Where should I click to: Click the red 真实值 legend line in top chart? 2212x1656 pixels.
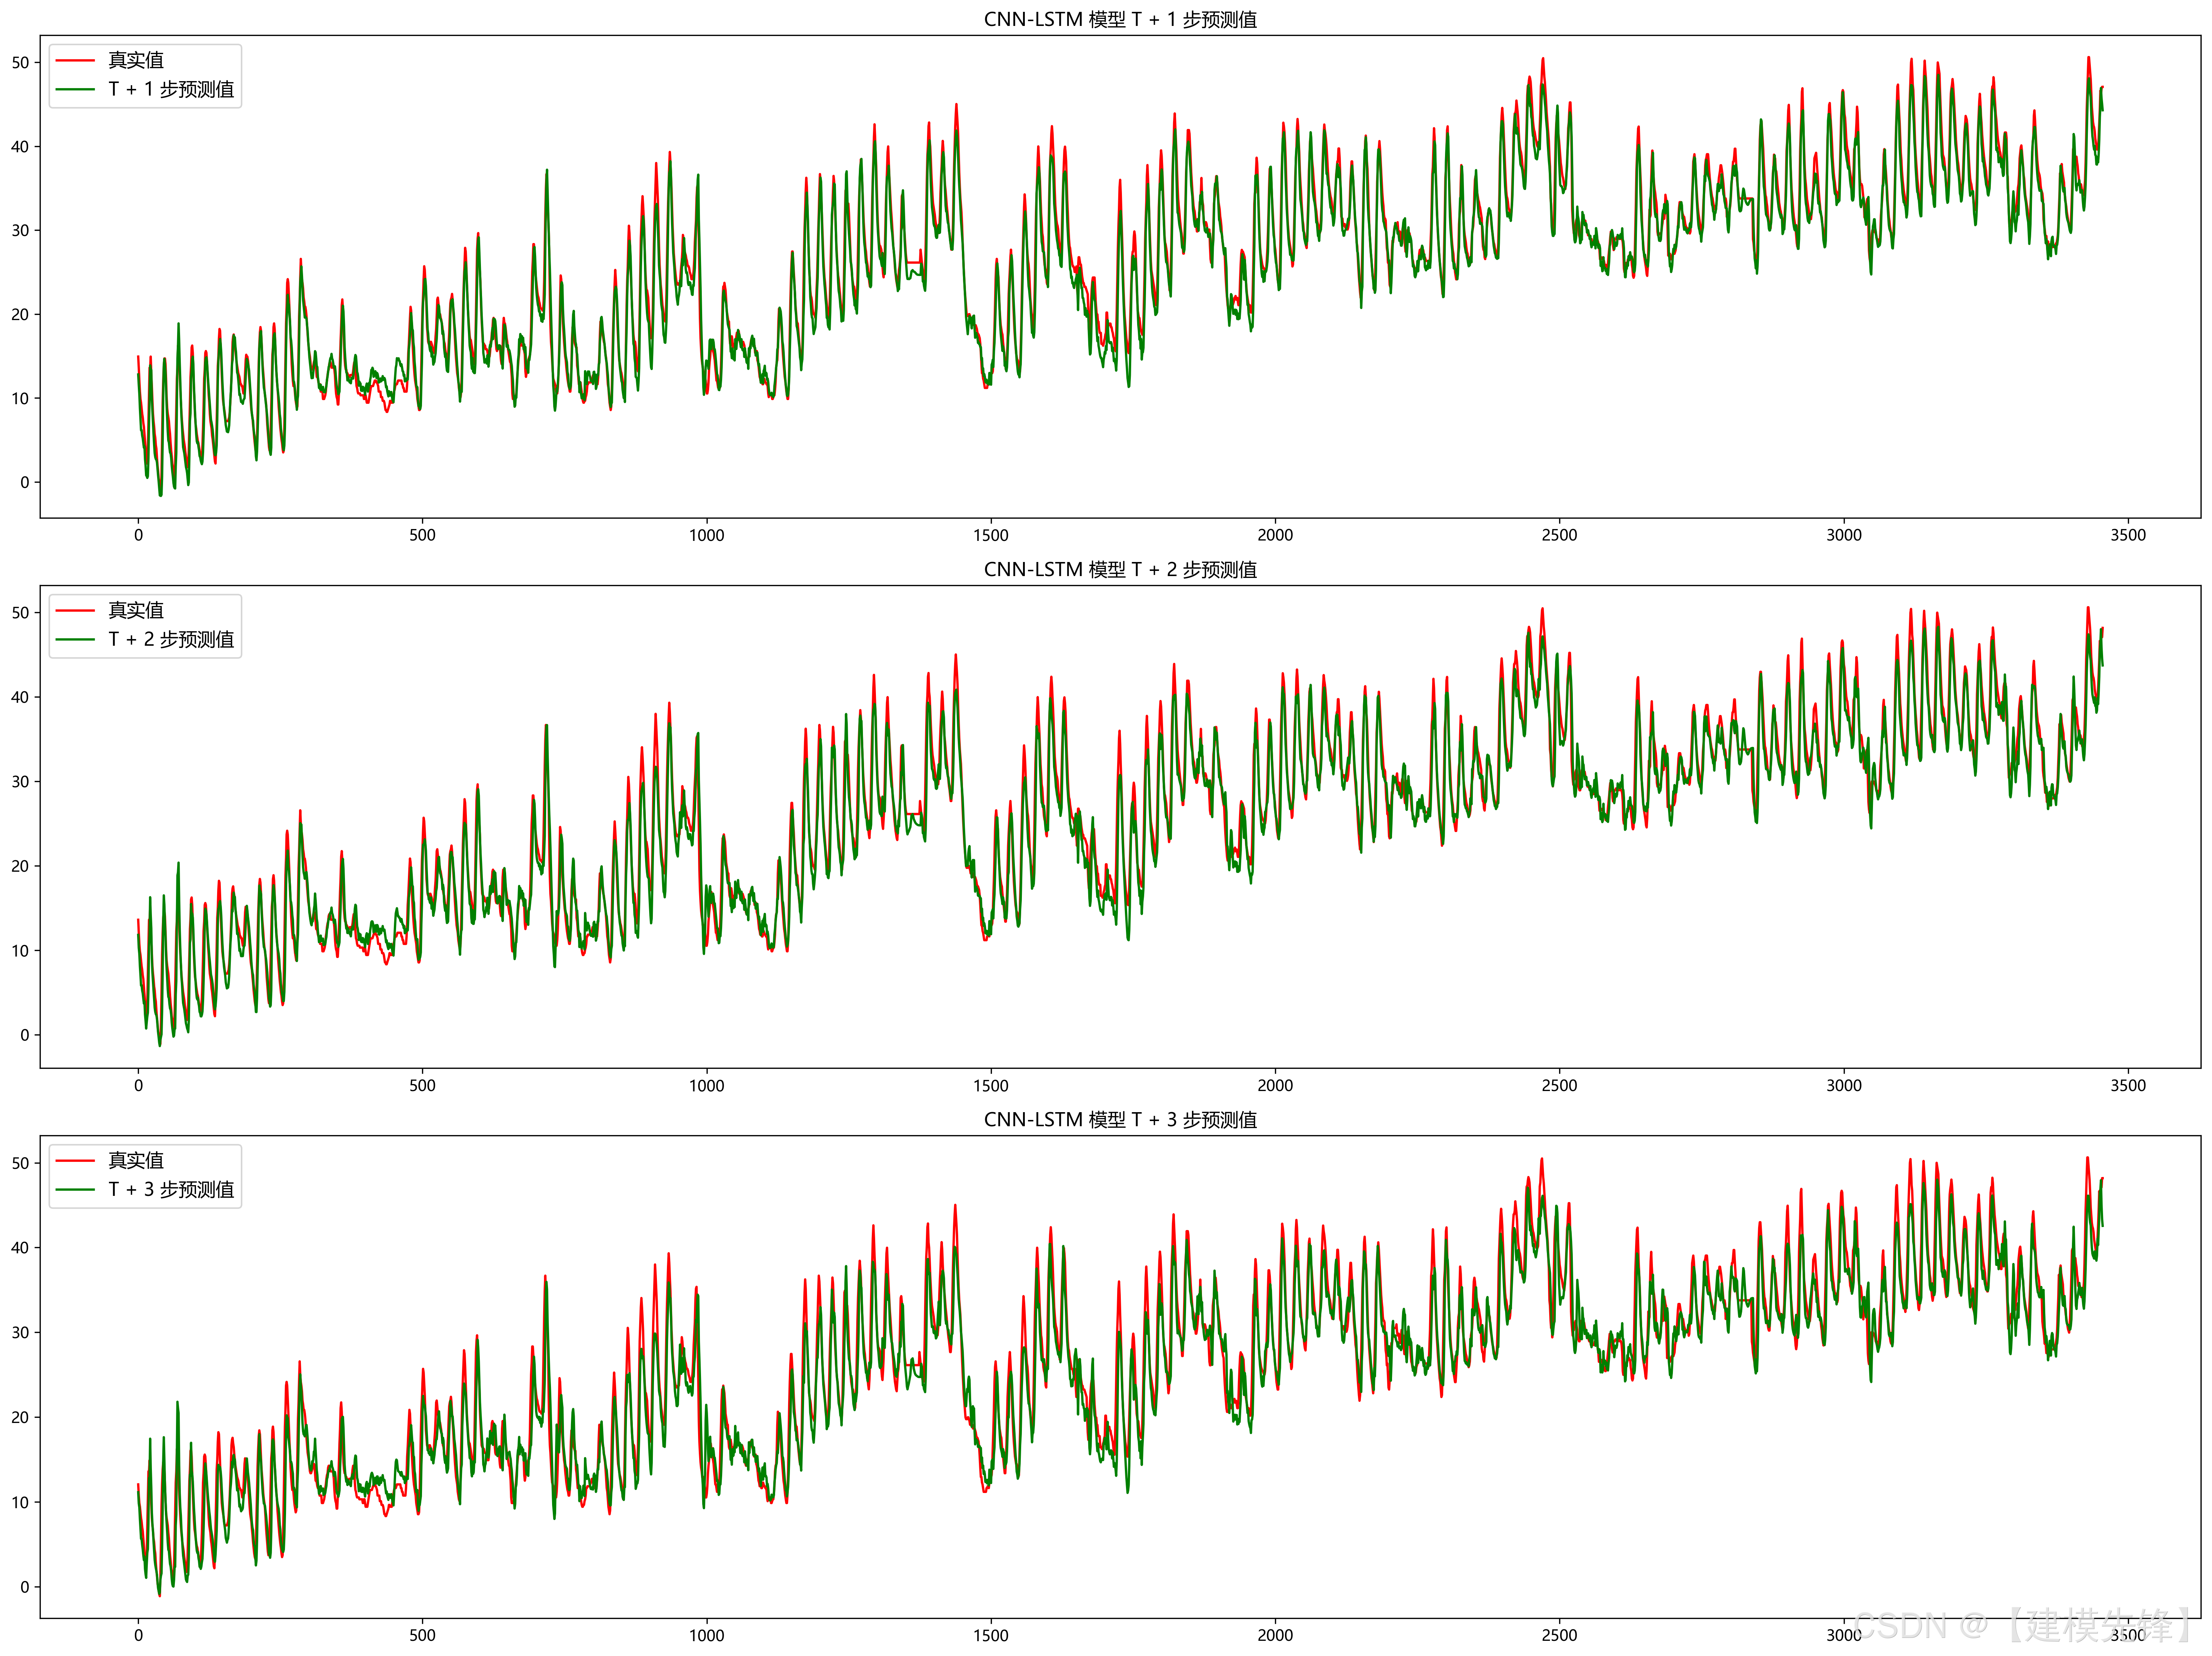(75, 61)
